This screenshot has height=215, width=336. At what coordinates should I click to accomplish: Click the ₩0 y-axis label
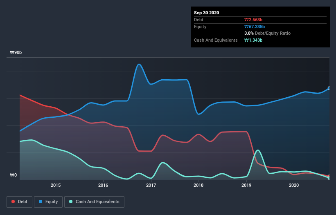coord(13,175)
